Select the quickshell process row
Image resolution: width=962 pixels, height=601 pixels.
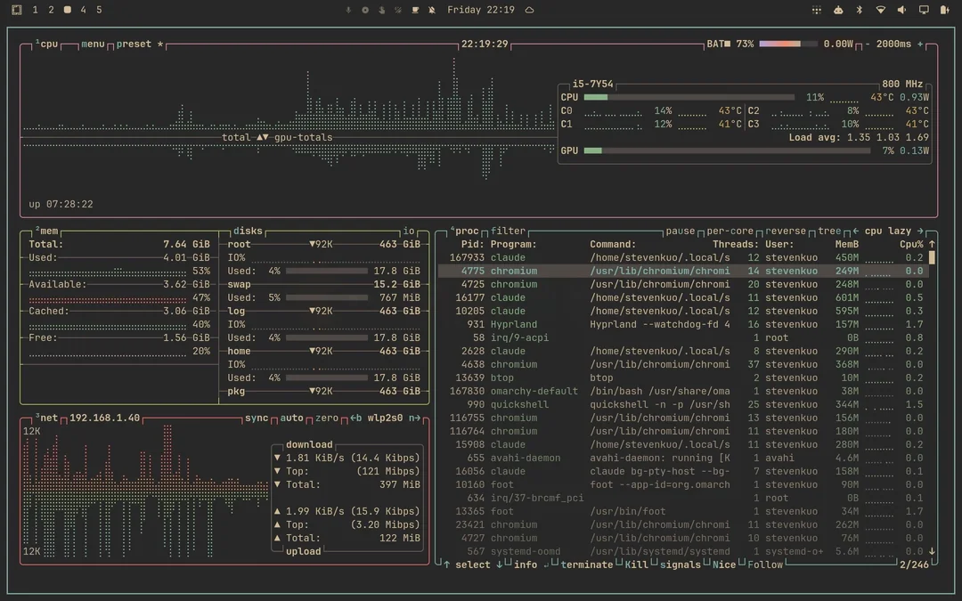(x=682, y=405)
